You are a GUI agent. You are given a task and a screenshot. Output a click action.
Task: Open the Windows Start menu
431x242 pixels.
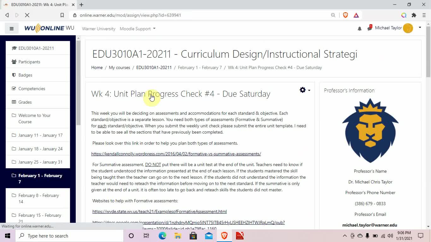(7, 236)
